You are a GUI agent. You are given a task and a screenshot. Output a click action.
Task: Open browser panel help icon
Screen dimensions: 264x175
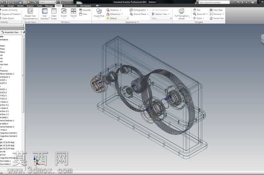pos(23,28)
